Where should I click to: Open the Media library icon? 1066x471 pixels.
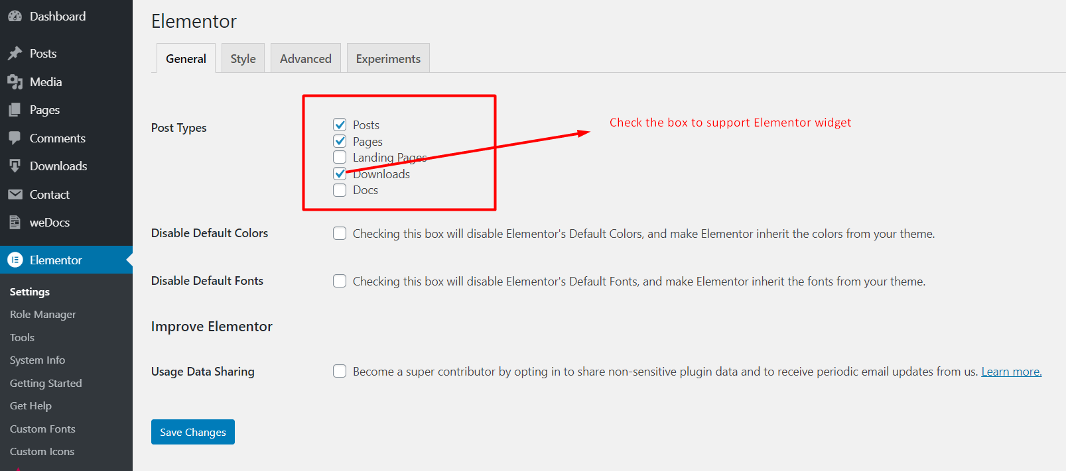[x=14, y=81]
